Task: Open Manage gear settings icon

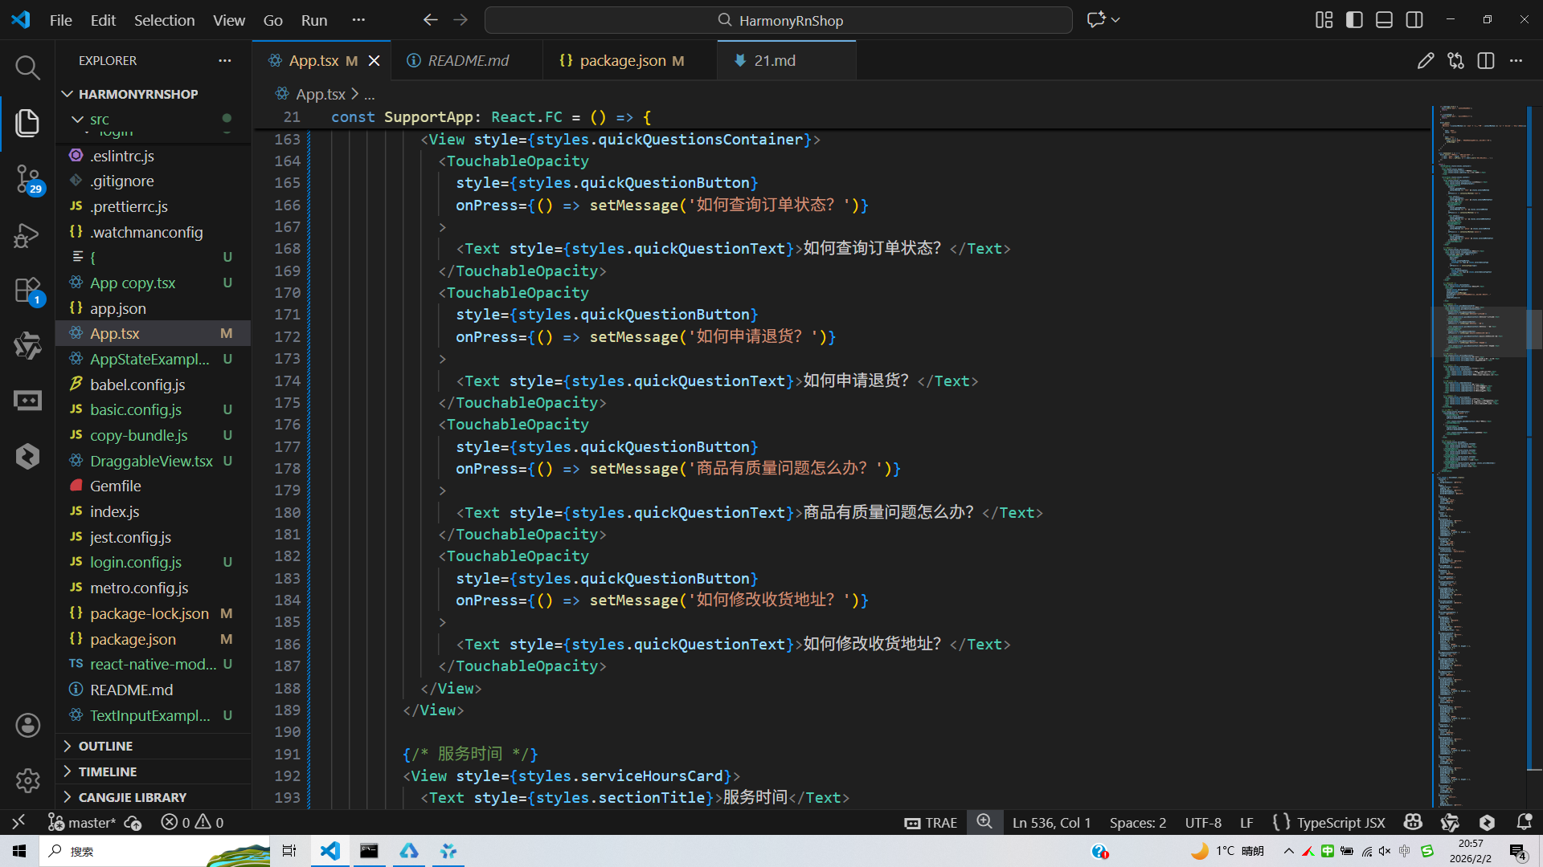Action: coord(27,780)
